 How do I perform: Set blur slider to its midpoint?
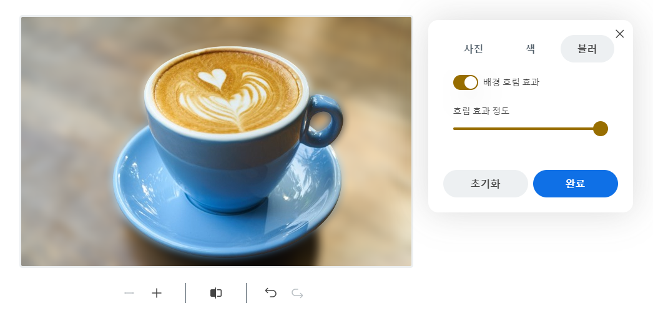click(x=527, y=129)
